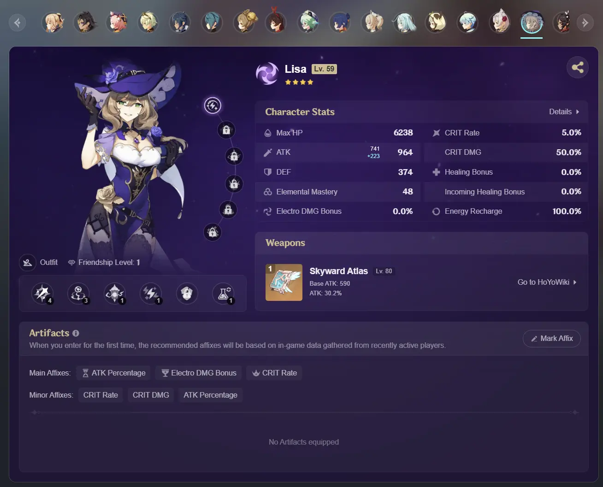603x487 pixels.
Task: Click the Elemental Mastery icon
Action: 268,192
